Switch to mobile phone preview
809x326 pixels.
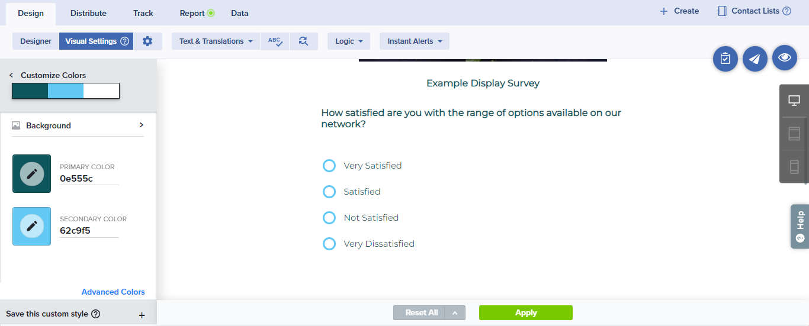tap(794, 166)
